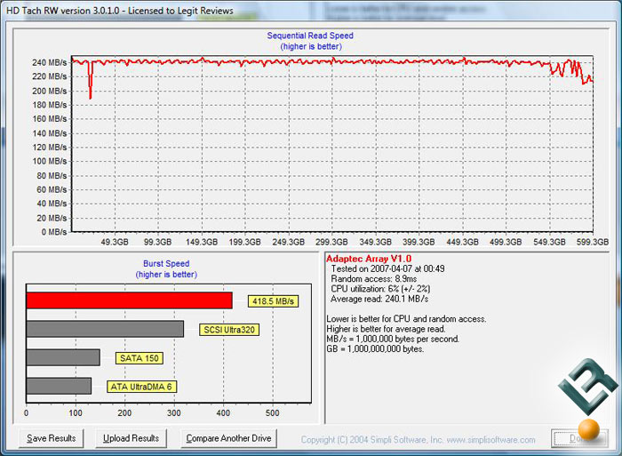Viewport: 622px width, 456px height.
Task: Click the 449.3GB axis label
Action: click(x=462, y=242)
